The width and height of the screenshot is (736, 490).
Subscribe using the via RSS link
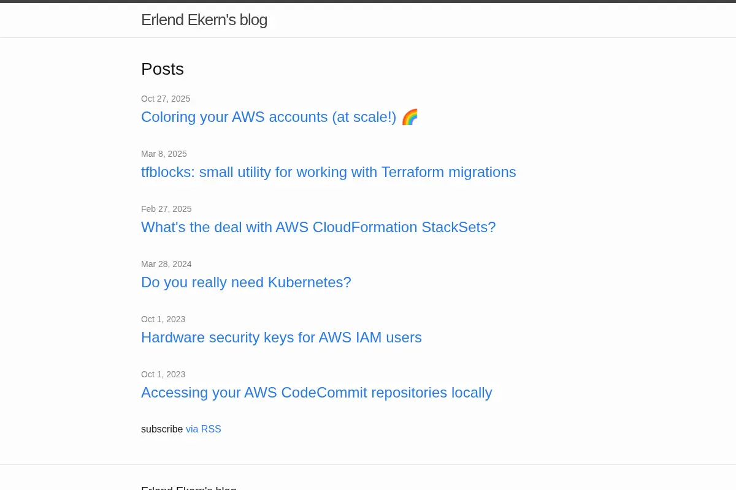(x=204, y=429)
